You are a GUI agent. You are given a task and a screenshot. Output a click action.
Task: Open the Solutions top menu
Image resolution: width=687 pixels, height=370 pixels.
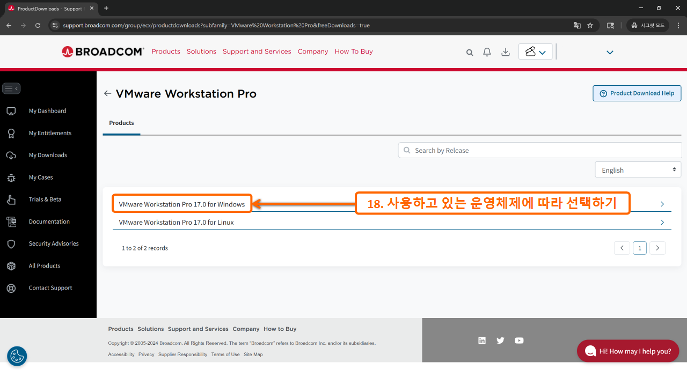[201, 51]
